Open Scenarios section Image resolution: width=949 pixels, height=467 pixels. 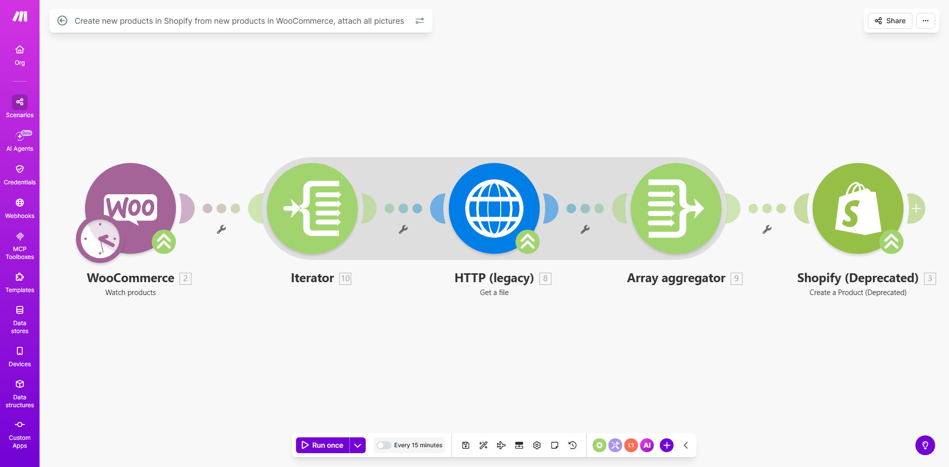tap(20, 107)
